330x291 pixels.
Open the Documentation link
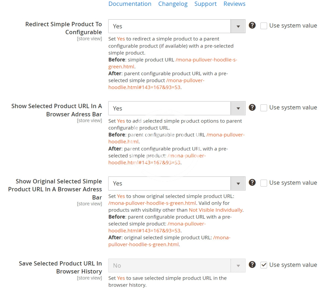click(x=130, y=4)
